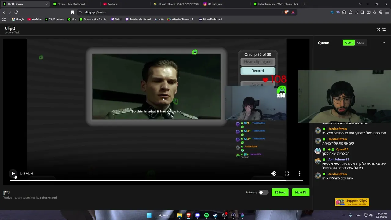Enter fullscreen mode for the clip
This screenshot has height=220, width=391.
287,174
